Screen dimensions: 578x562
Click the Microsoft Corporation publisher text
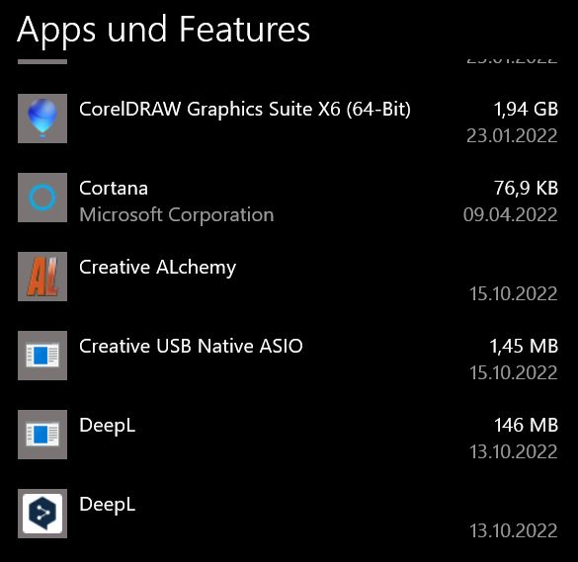point(177,215)
